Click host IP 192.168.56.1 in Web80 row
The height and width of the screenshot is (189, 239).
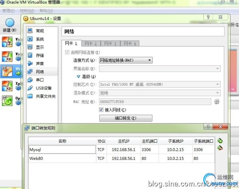[x=124, y=158]
